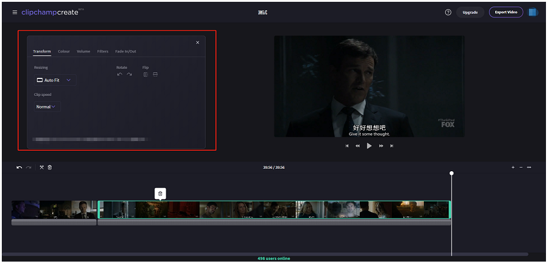Click audio track under selected clip
Image resolution: width=549 pixels, height=264 pixels.
coord(274,222)
